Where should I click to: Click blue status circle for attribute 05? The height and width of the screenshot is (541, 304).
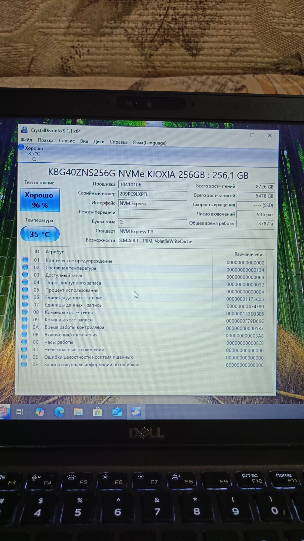[25, 289]
